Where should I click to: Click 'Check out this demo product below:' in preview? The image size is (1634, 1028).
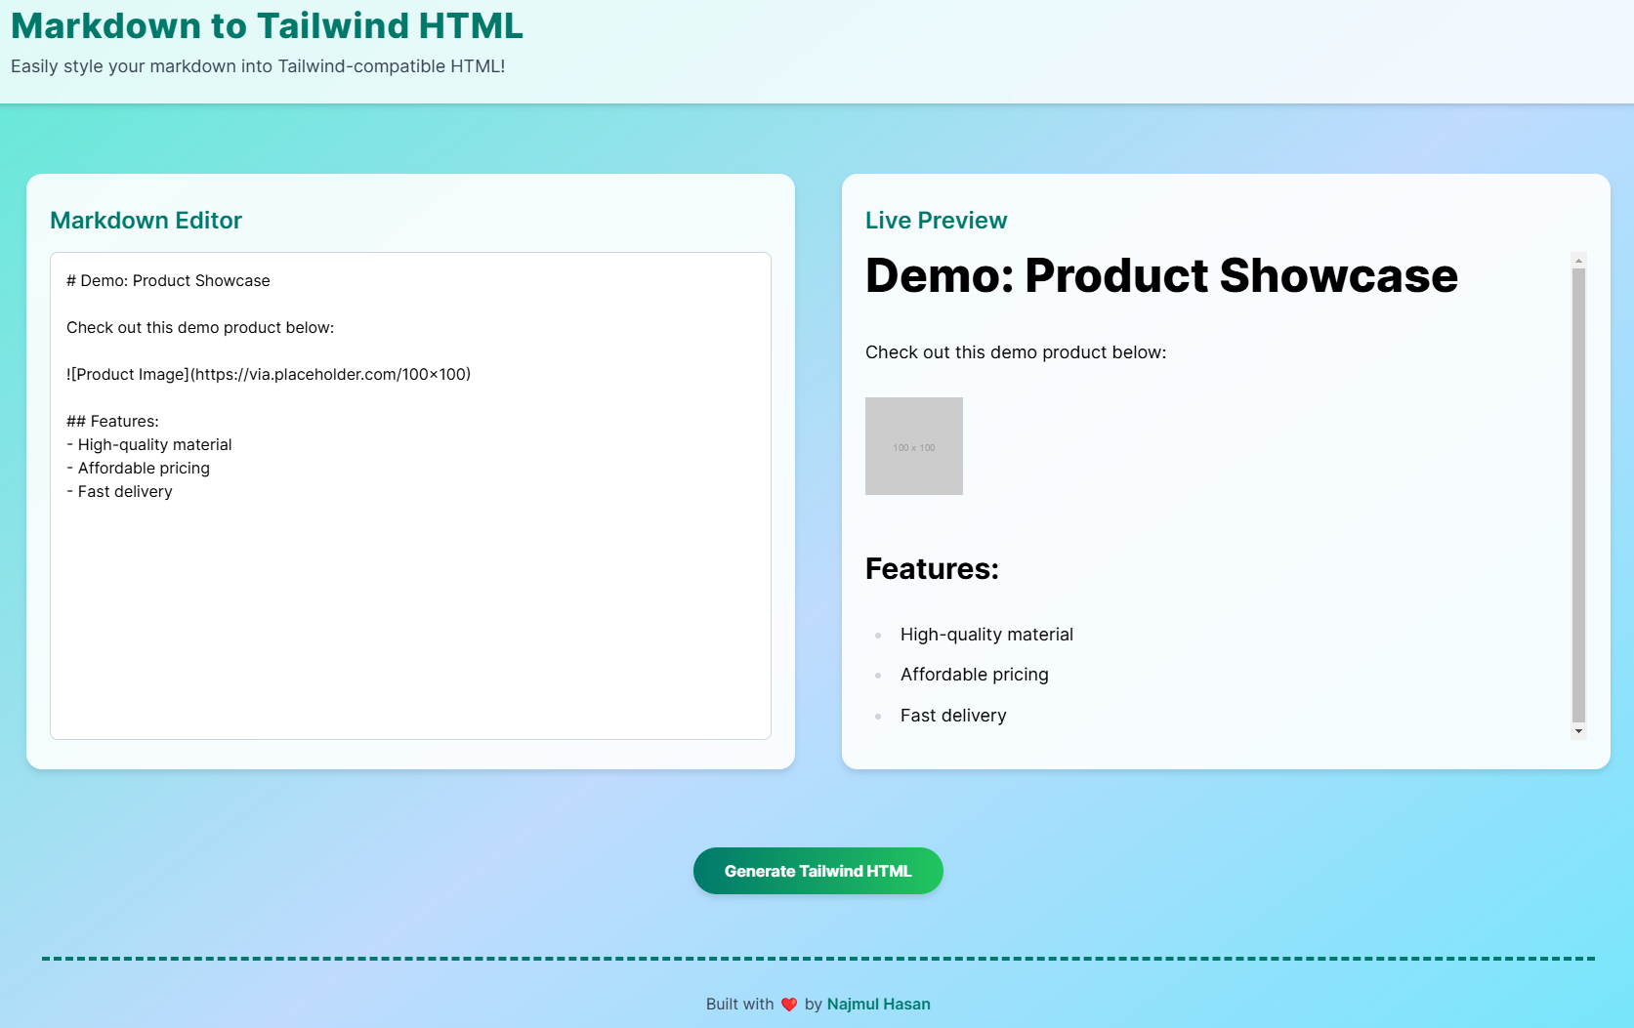tap(1016, 352)
